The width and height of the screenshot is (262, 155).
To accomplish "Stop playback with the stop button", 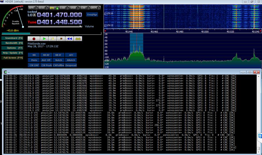I will 61,39.
